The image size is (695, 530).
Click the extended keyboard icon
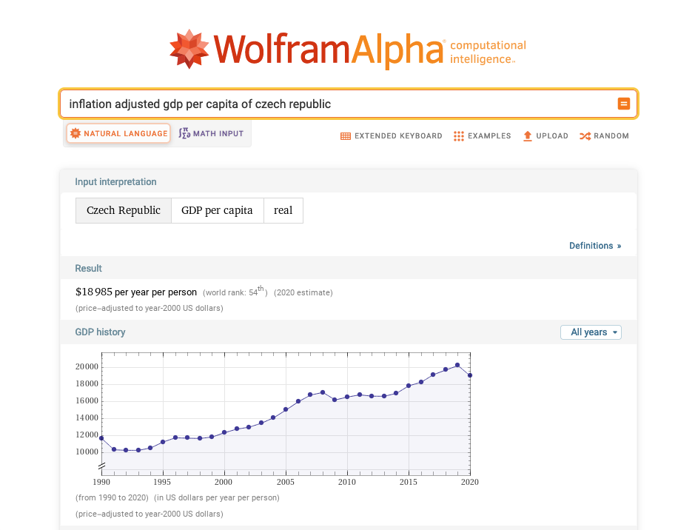[346, 136]
